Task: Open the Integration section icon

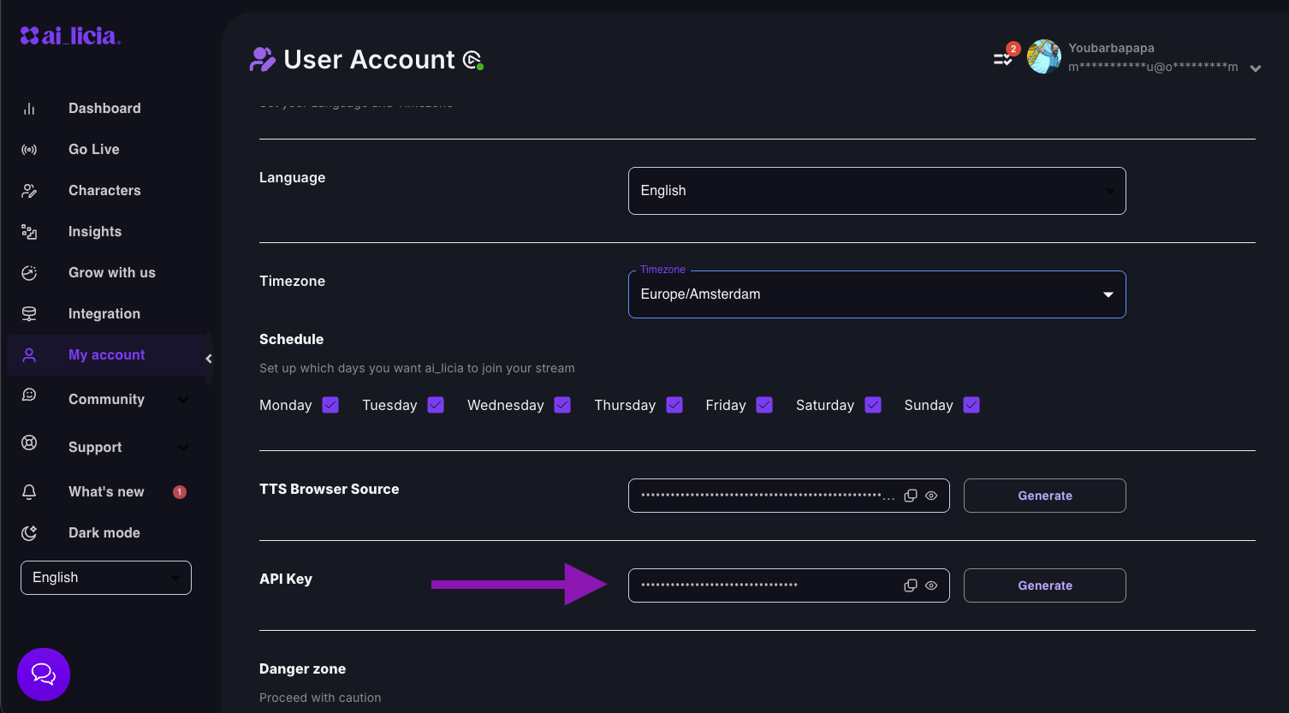Action: click(x=29, y=313)
